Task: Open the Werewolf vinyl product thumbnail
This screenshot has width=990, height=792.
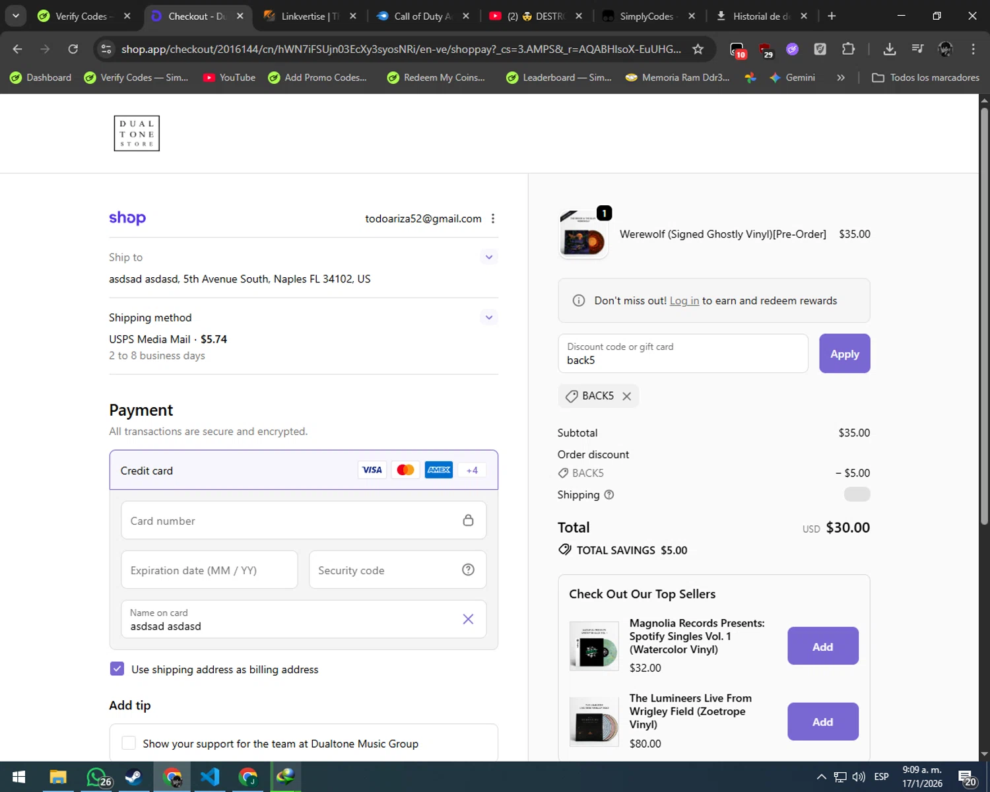Action: (x=583, y=236)
